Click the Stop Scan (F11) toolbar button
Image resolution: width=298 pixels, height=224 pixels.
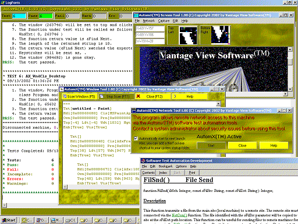tap(116, 96)
